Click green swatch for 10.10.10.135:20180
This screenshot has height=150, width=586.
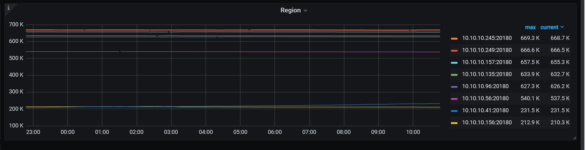454,75
